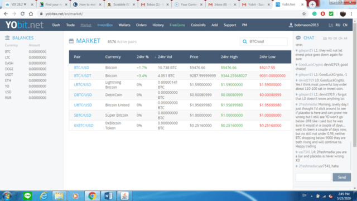Open the DBTC/USD pair link

pyautogui.click(x=83, y=95)
